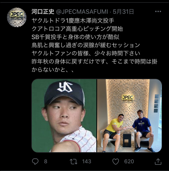
Task: Click the like count 620
Action: tap(129, 162)
